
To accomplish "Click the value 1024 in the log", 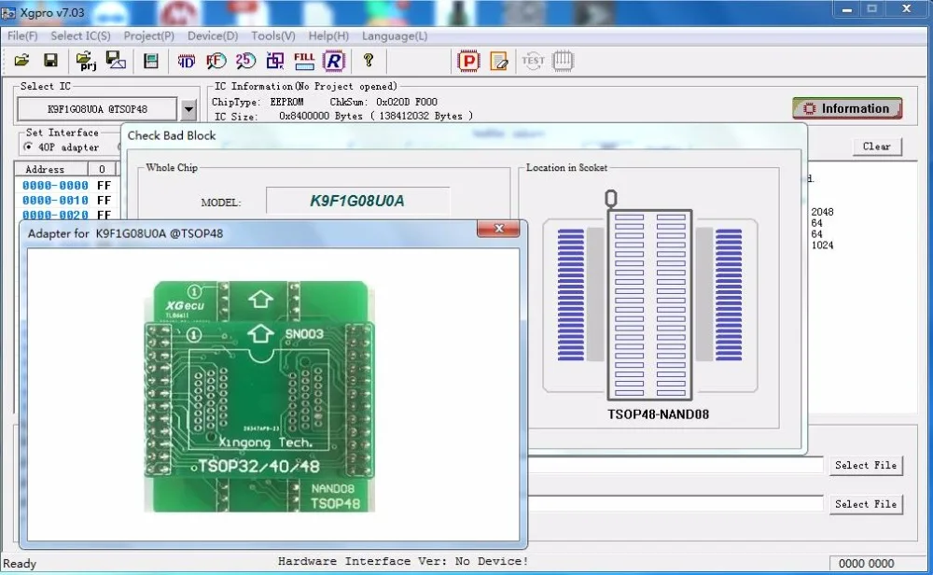I will point(822,245).
